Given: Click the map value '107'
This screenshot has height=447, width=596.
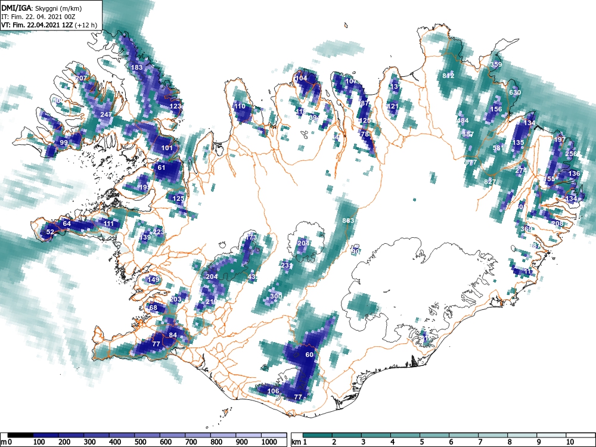Looking at the screenshot, I should coord(351,81).
